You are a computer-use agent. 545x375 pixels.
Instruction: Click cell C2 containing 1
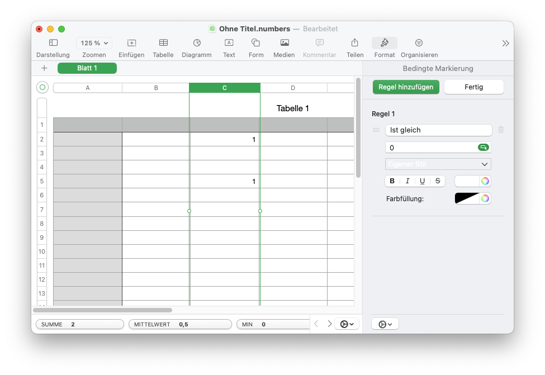pyautogui.click(x=225, y=139)
